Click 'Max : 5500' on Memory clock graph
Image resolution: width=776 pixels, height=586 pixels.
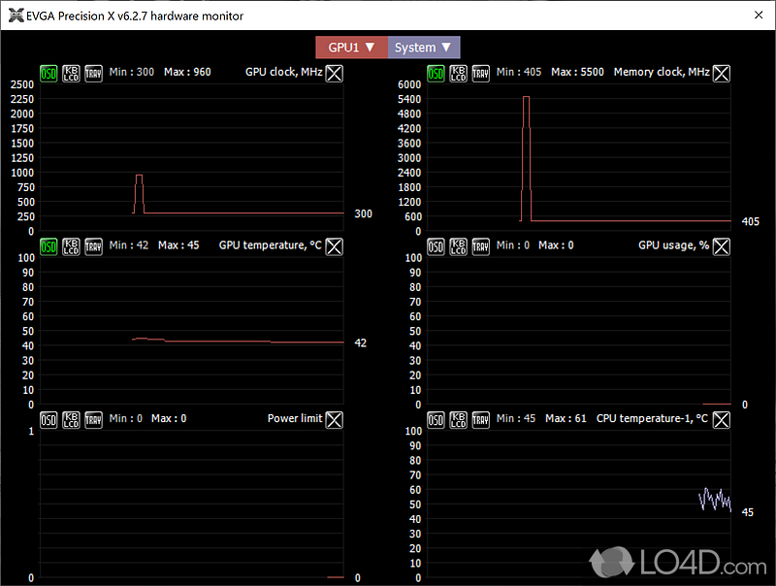(577, 72)
